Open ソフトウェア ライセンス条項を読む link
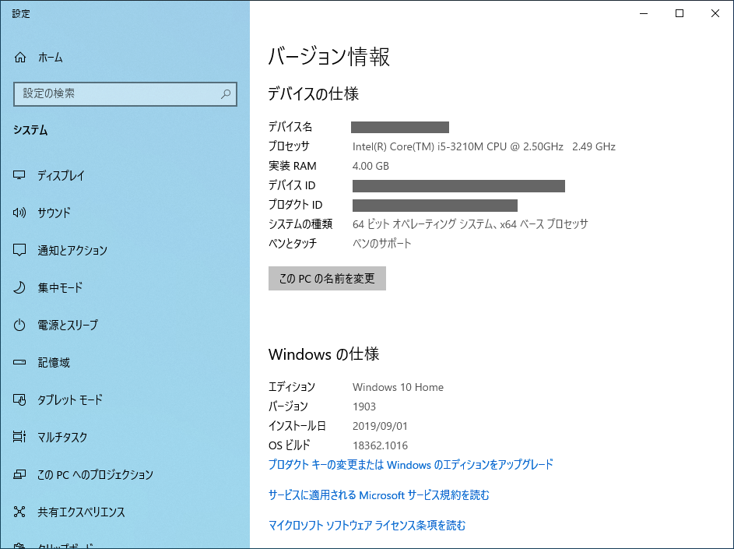This screenshot has width=734, height=549. [x=367, y=525]
